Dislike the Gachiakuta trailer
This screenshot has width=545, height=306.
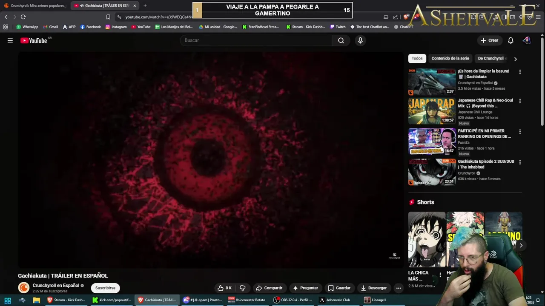243,288
